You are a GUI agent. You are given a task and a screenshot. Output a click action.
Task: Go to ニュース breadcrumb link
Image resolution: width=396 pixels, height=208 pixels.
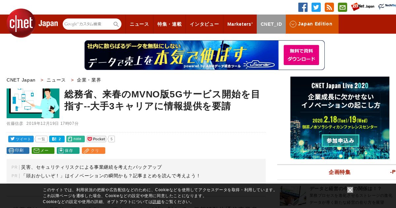(x=56, y=80)
